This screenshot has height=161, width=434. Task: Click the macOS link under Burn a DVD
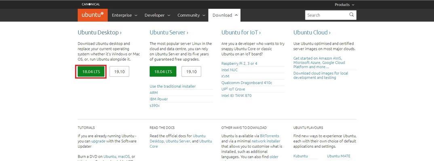[x=124, y=157]
